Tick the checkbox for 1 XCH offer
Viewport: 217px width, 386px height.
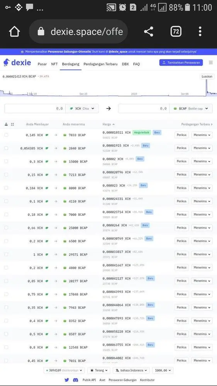(x=6, y=254)
